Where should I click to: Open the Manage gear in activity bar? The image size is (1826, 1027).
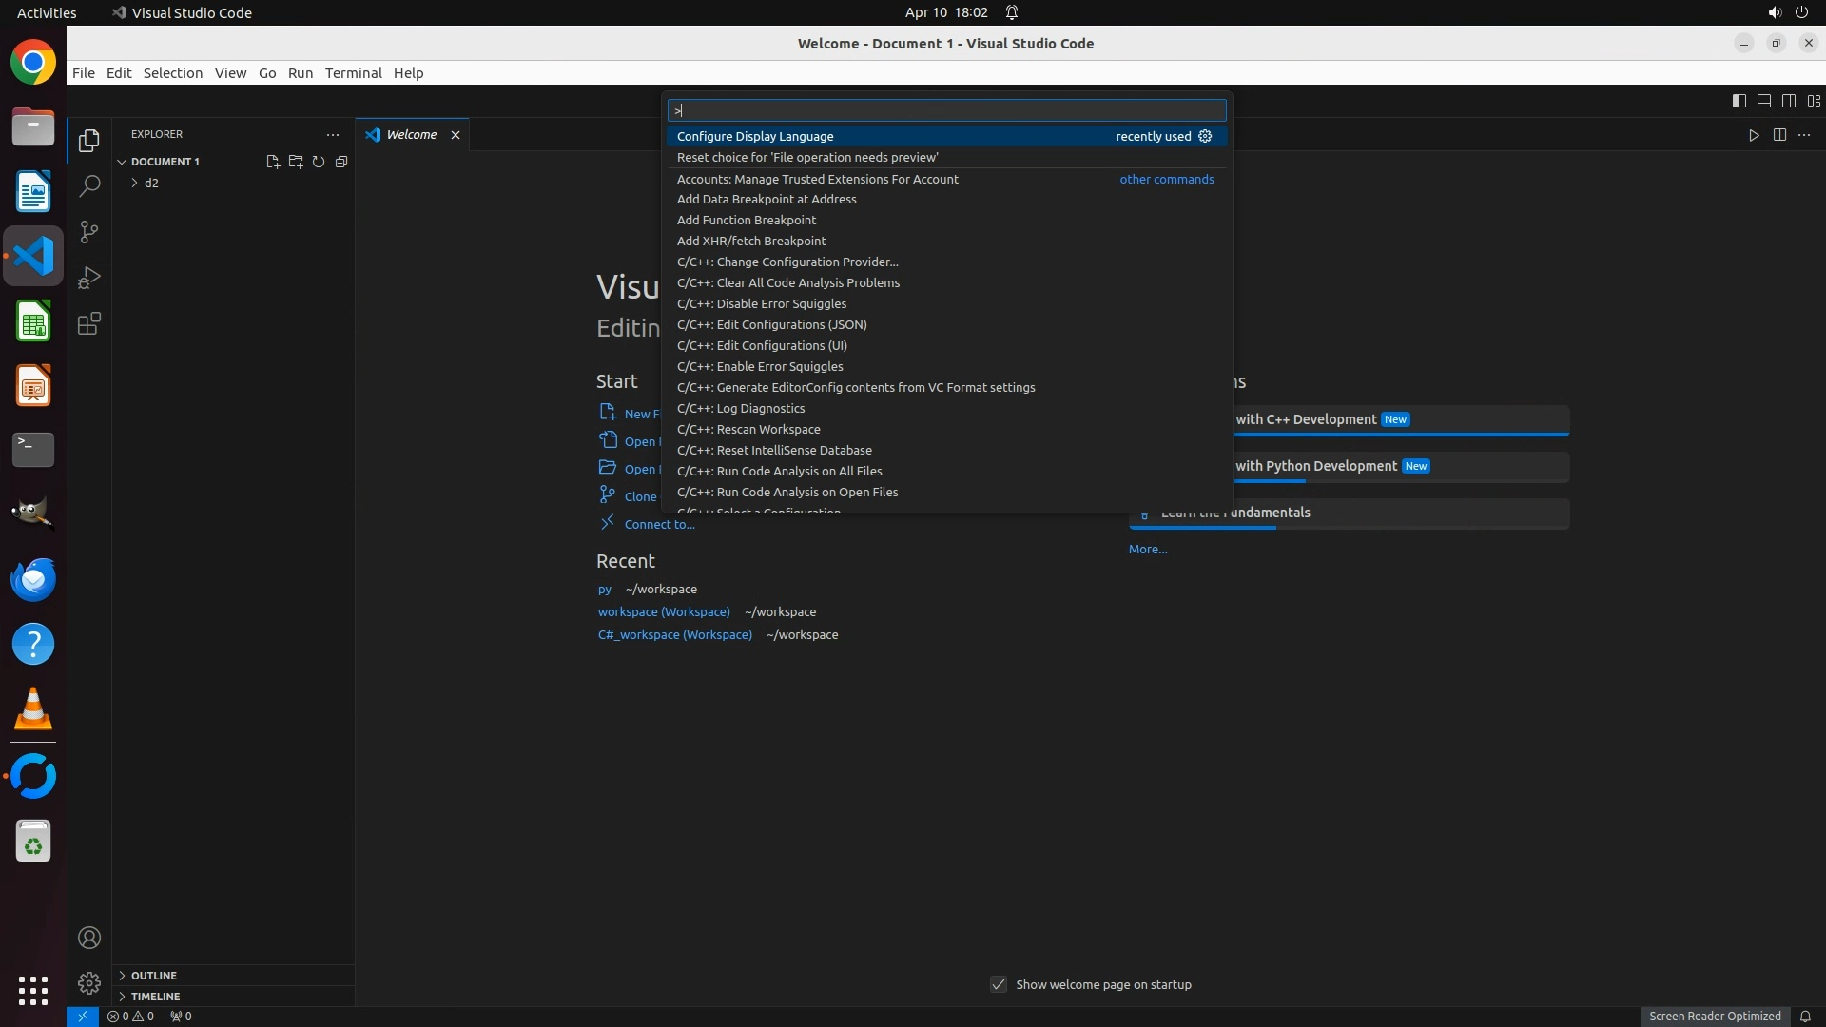tap(89, 982)
